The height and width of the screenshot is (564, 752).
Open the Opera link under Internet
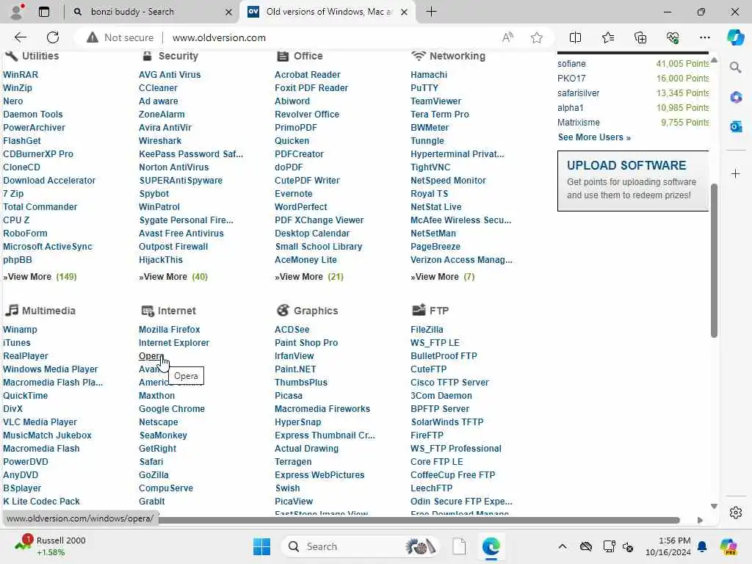click(x=151, y=356)
